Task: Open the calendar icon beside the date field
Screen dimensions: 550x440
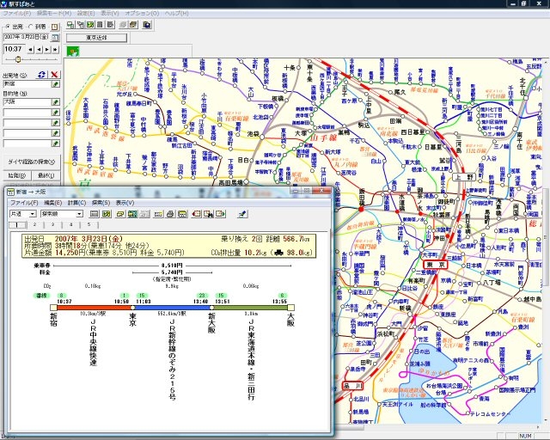Action: (x=54, y=38)
